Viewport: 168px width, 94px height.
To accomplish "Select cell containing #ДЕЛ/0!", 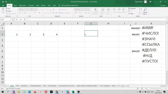I will click(151, 50).
